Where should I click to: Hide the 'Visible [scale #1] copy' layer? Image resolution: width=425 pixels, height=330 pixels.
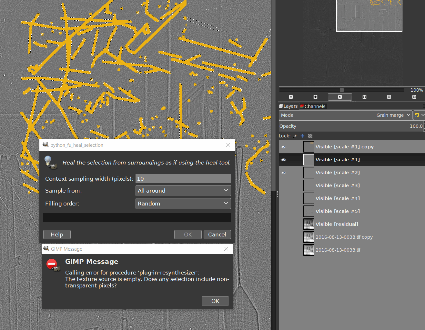click(284, 147)
